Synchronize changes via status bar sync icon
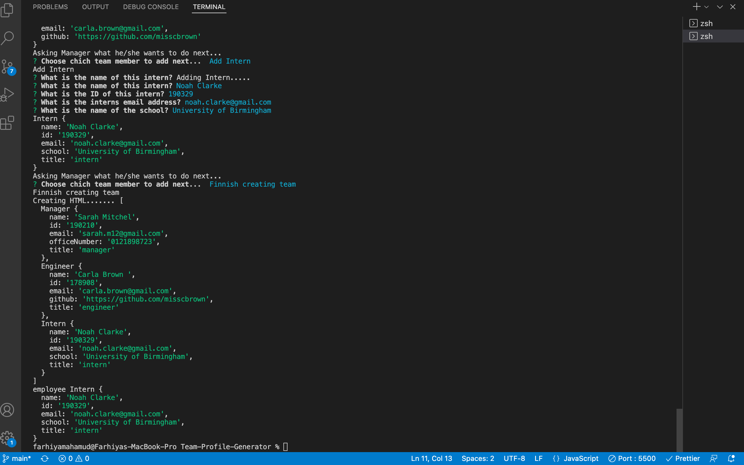 click(45, 458)
